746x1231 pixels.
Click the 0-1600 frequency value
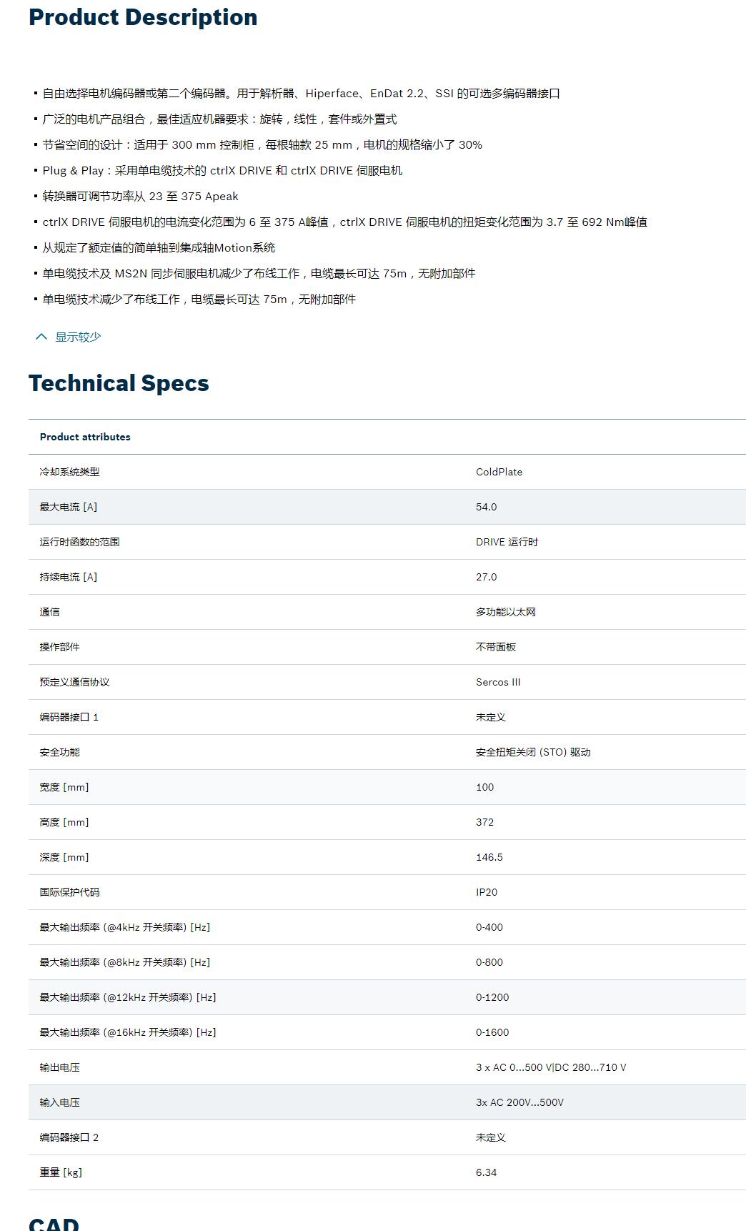[492, 1032]
